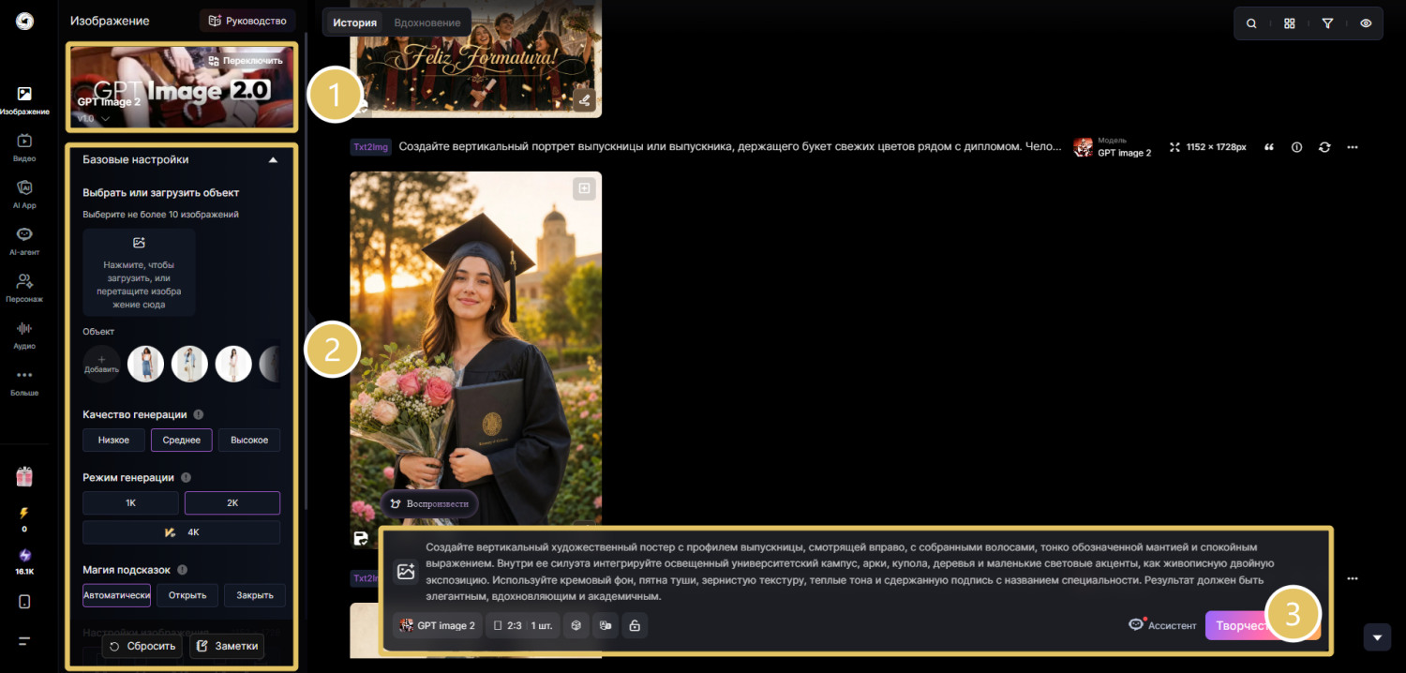Screen dimensions: 1406x673
Task: Click the info icon beside Режим генерации
Action: tap(186, 477)
